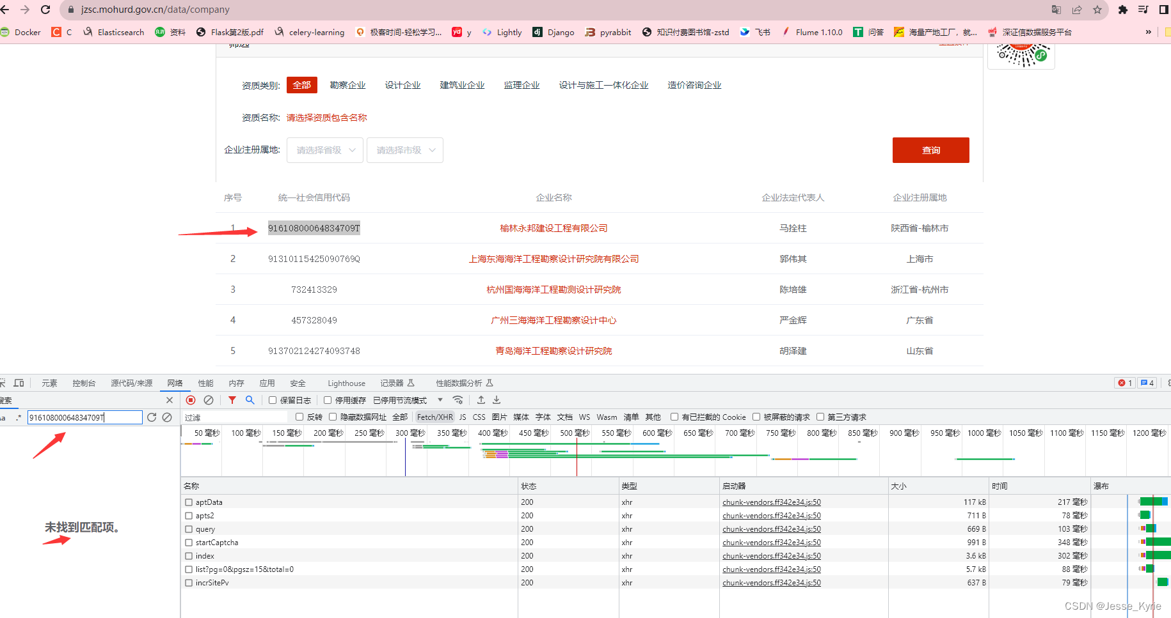This screenshot has width=1171, height=618.
Task: Refresh the search results in search panel
Action: [152, 417]
